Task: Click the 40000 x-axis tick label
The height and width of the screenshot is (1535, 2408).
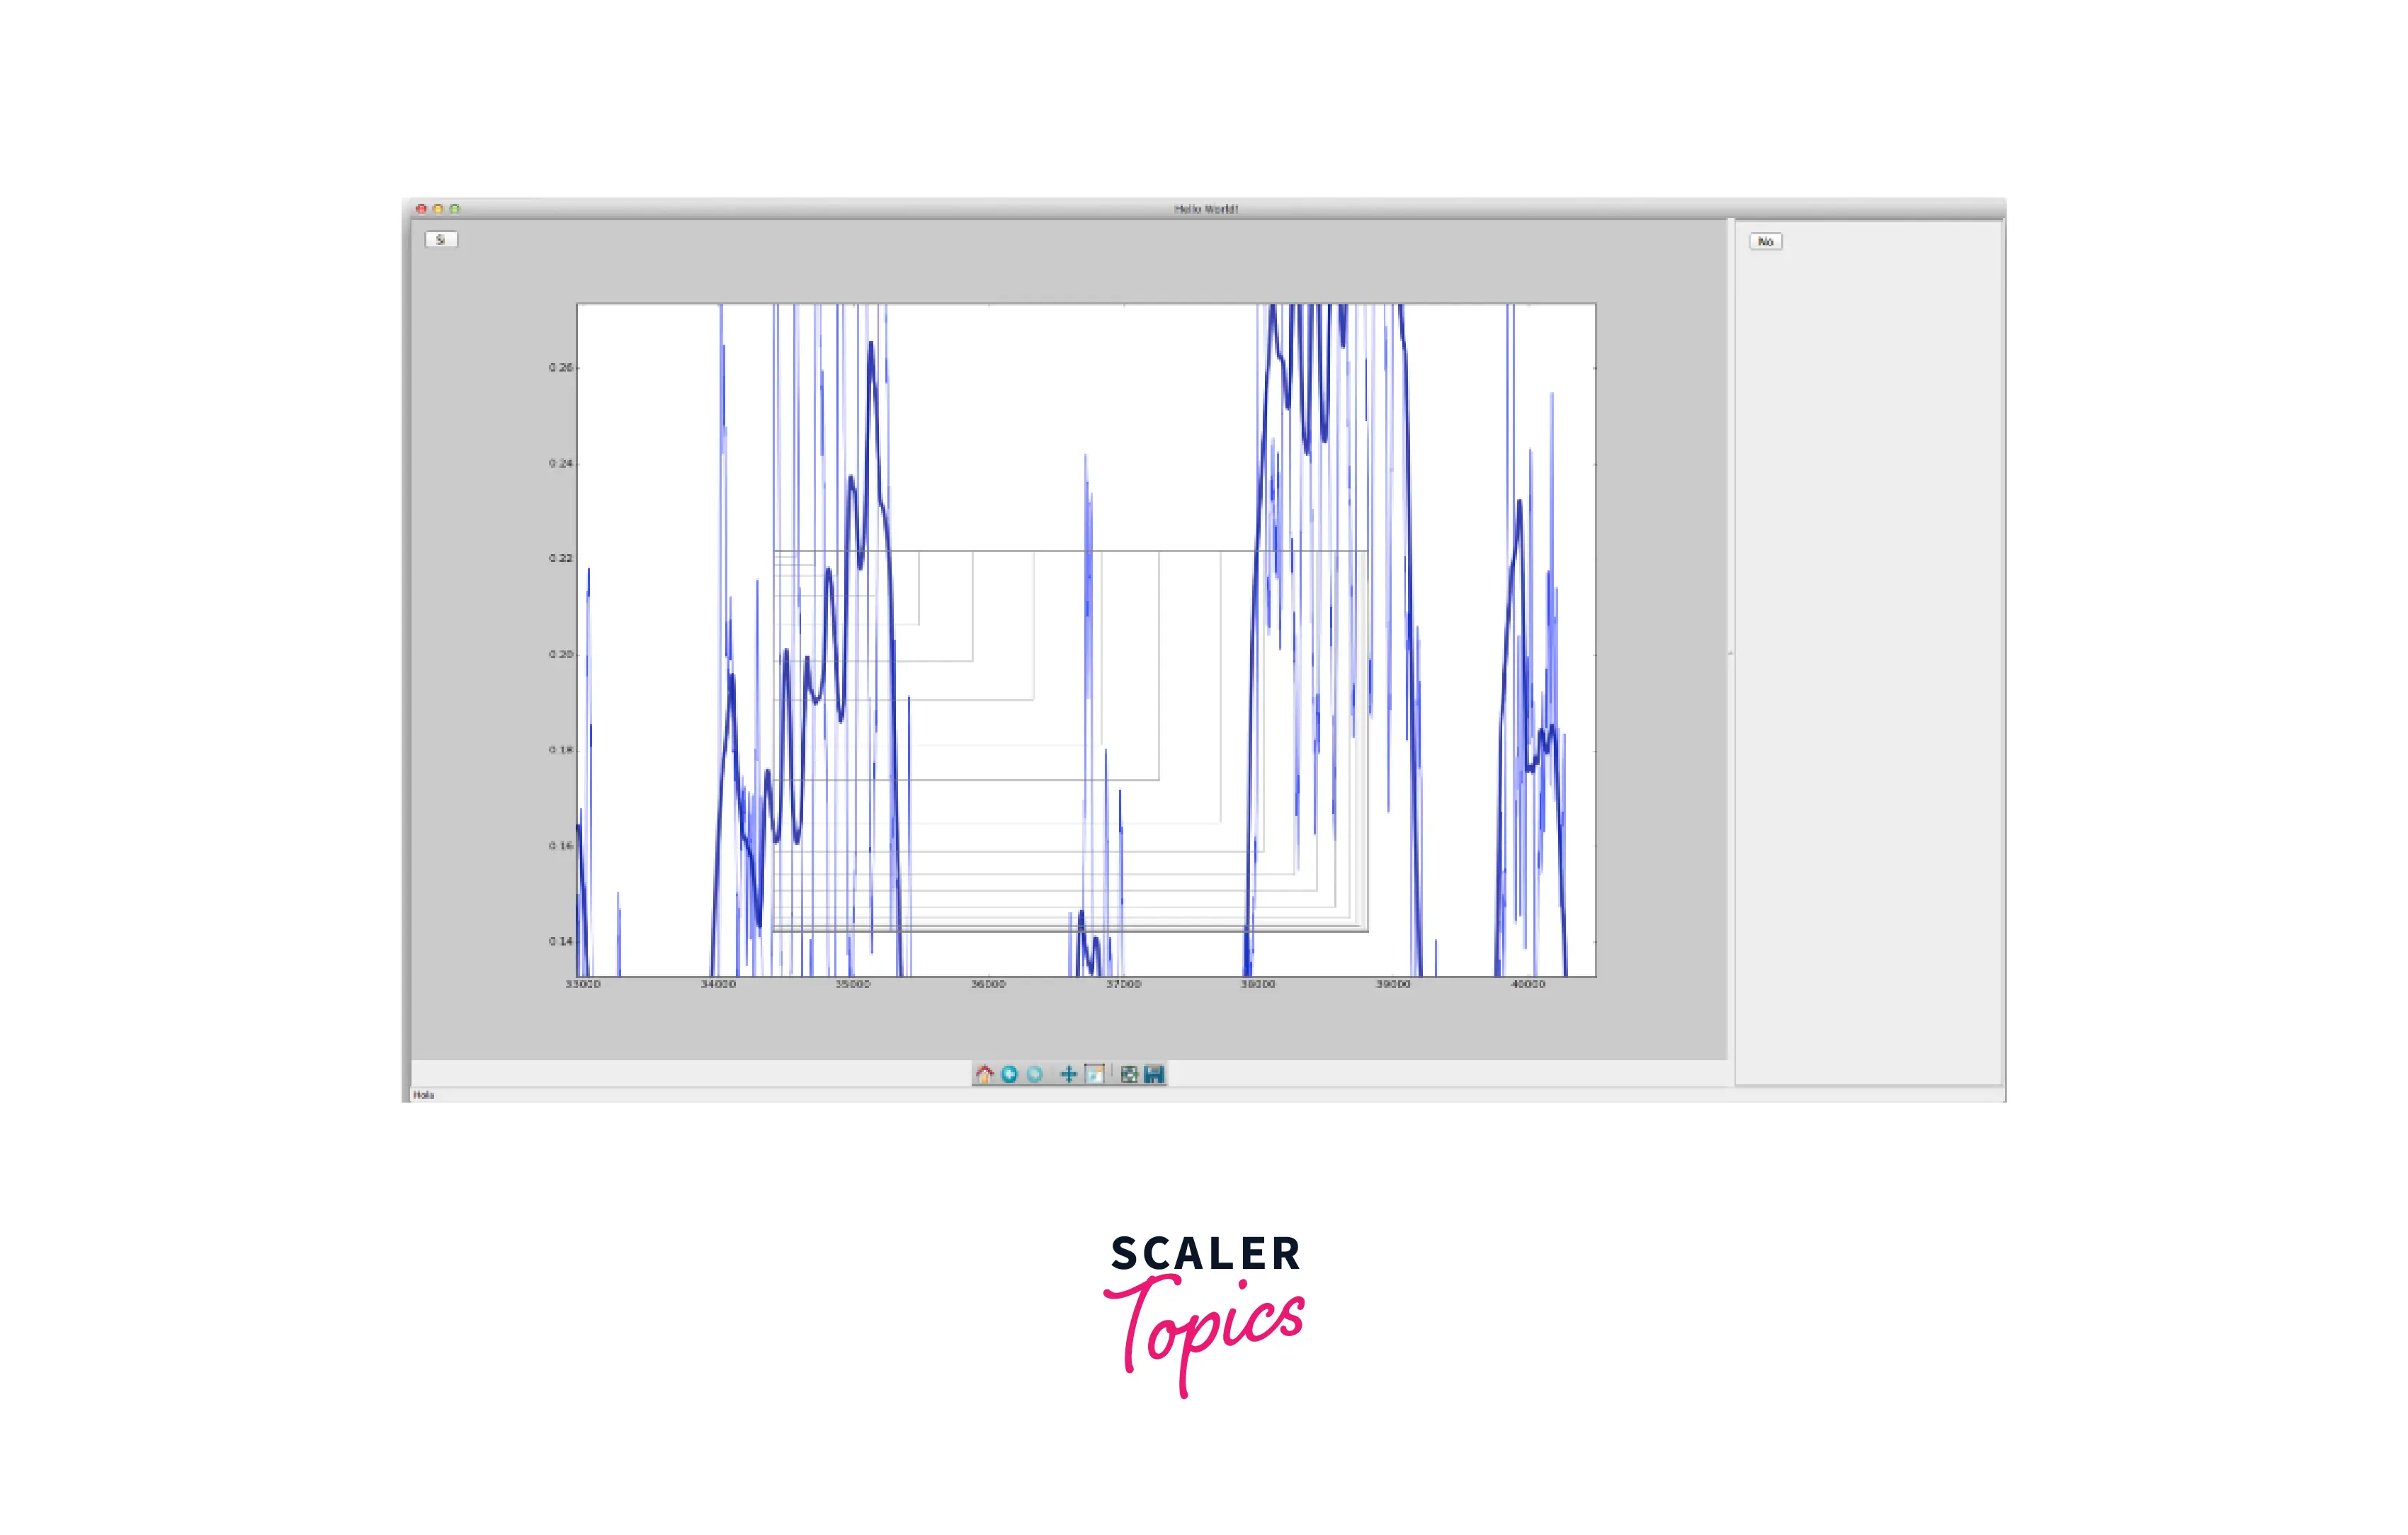Action: (1527, 984)
